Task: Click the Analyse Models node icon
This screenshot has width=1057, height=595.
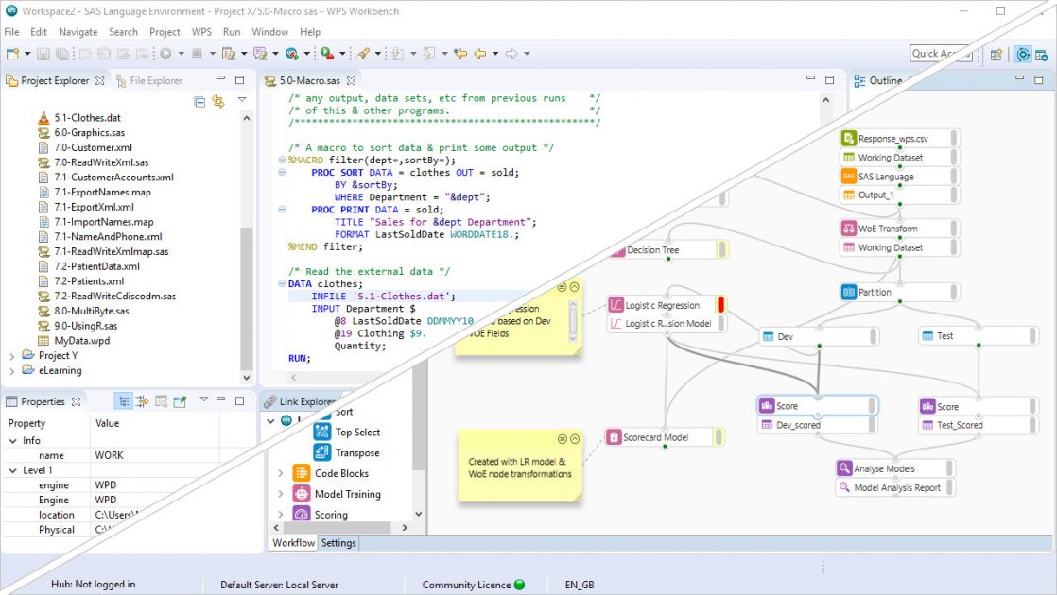Action: [844, 468]
